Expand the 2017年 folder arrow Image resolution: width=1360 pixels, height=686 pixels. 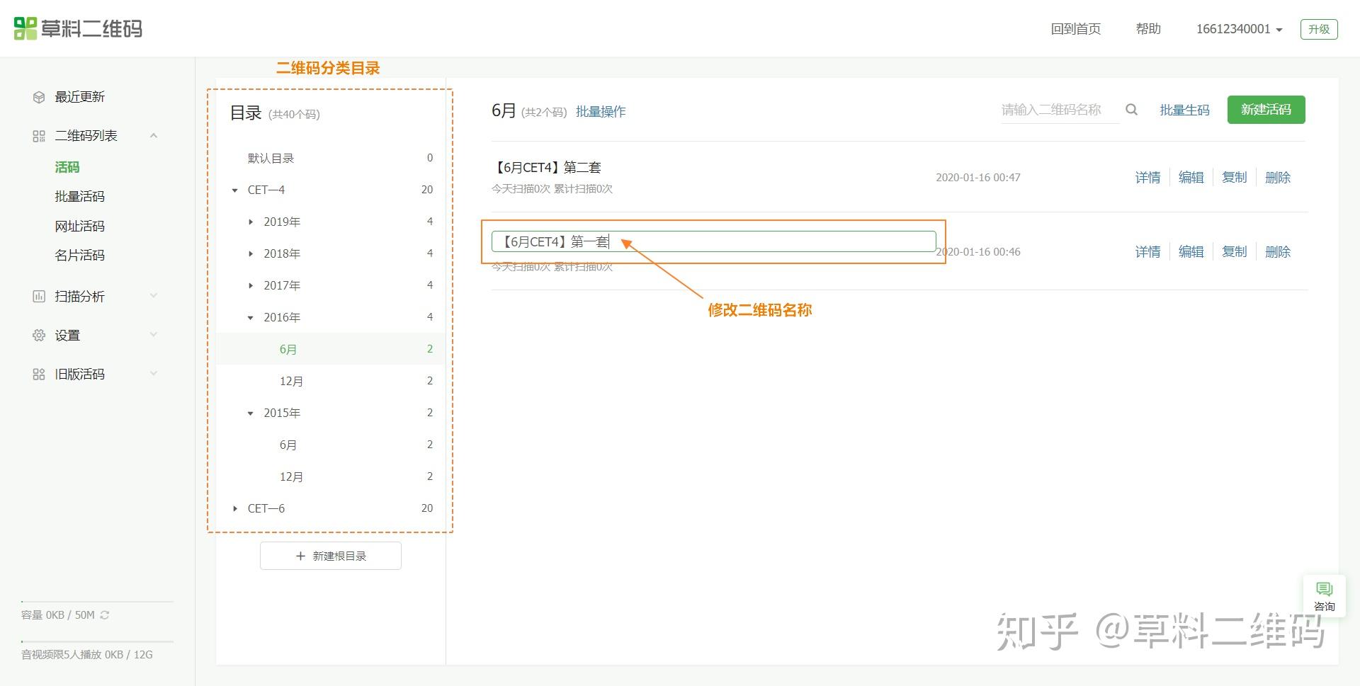(x=251, y=286)
